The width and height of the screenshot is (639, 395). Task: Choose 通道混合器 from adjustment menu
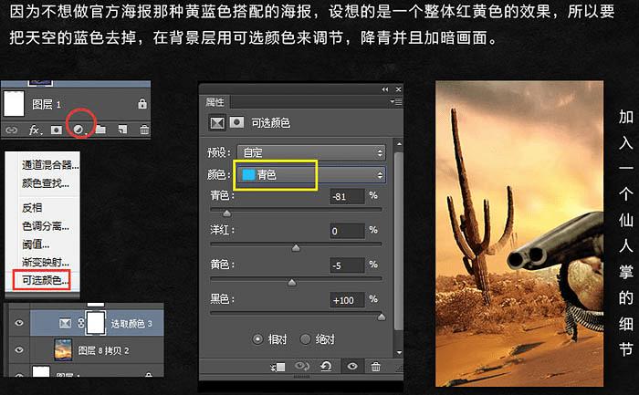[x=50, y=165]
